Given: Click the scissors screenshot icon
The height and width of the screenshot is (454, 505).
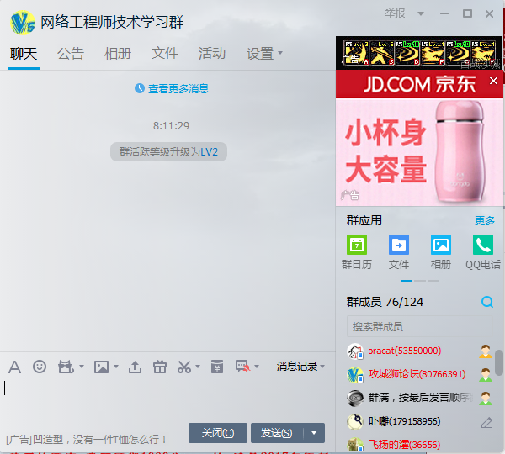Looking at the screenshot, I should [x=184, y=367].
